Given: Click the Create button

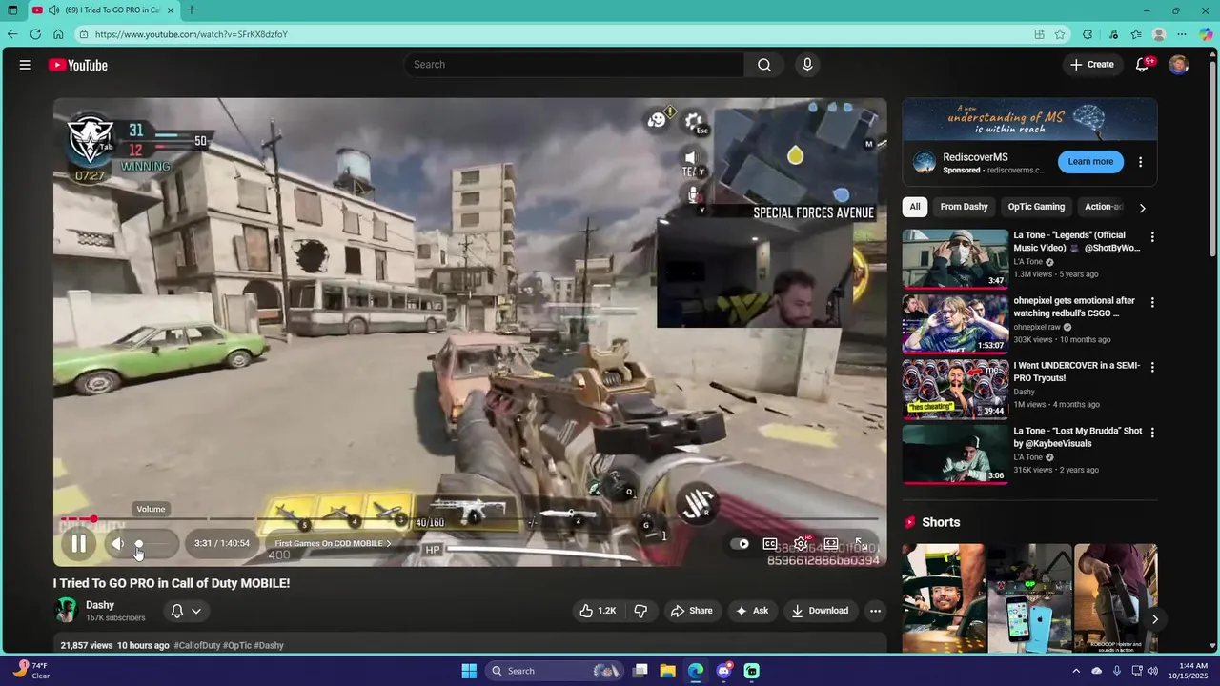Looking at the screenshot, I should click(x=1092, y=65).
